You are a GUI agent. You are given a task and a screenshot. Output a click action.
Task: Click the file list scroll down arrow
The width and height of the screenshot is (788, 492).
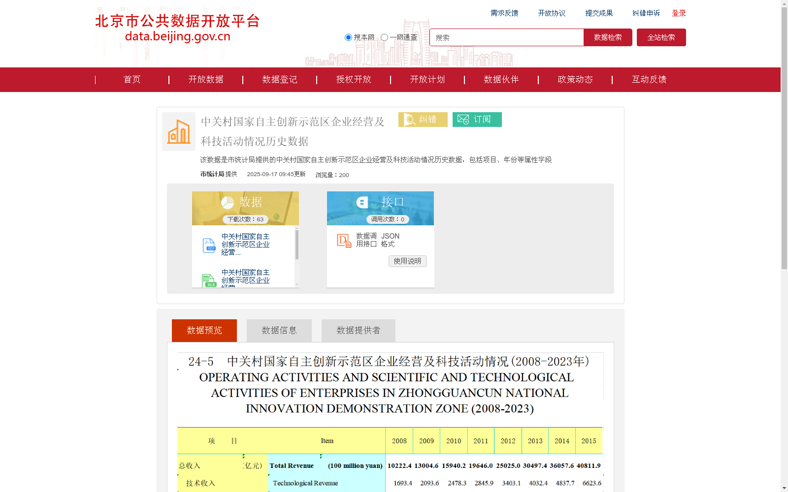click(x=297, y=285)
